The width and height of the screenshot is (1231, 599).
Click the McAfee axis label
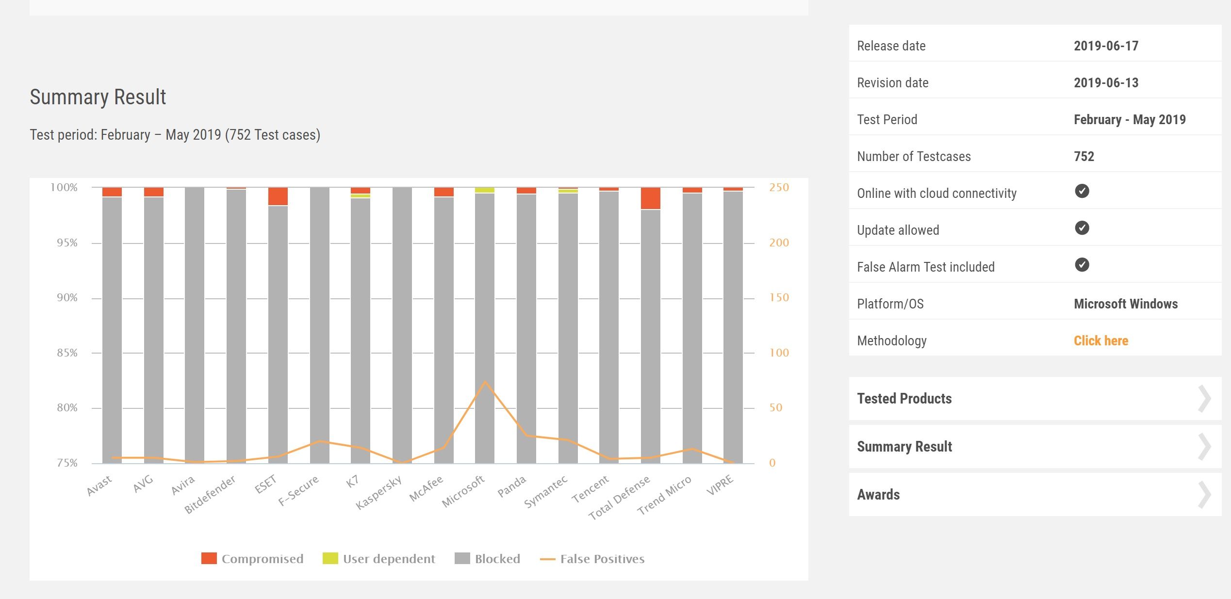(426, 488)
